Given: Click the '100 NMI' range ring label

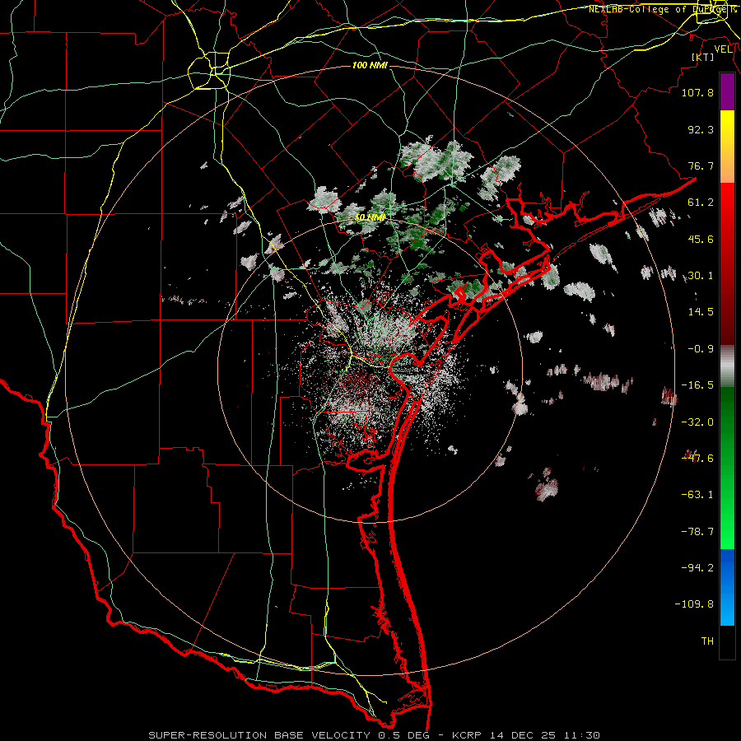Looking at the screenshot, I should pyautogui.click(x=370, y=65).
